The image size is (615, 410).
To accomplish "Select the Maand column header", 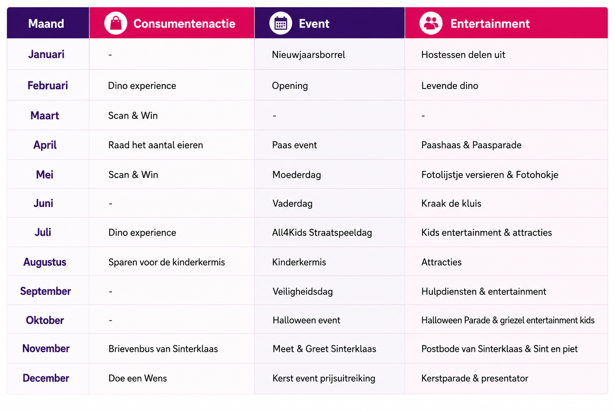I will point(46,24).
